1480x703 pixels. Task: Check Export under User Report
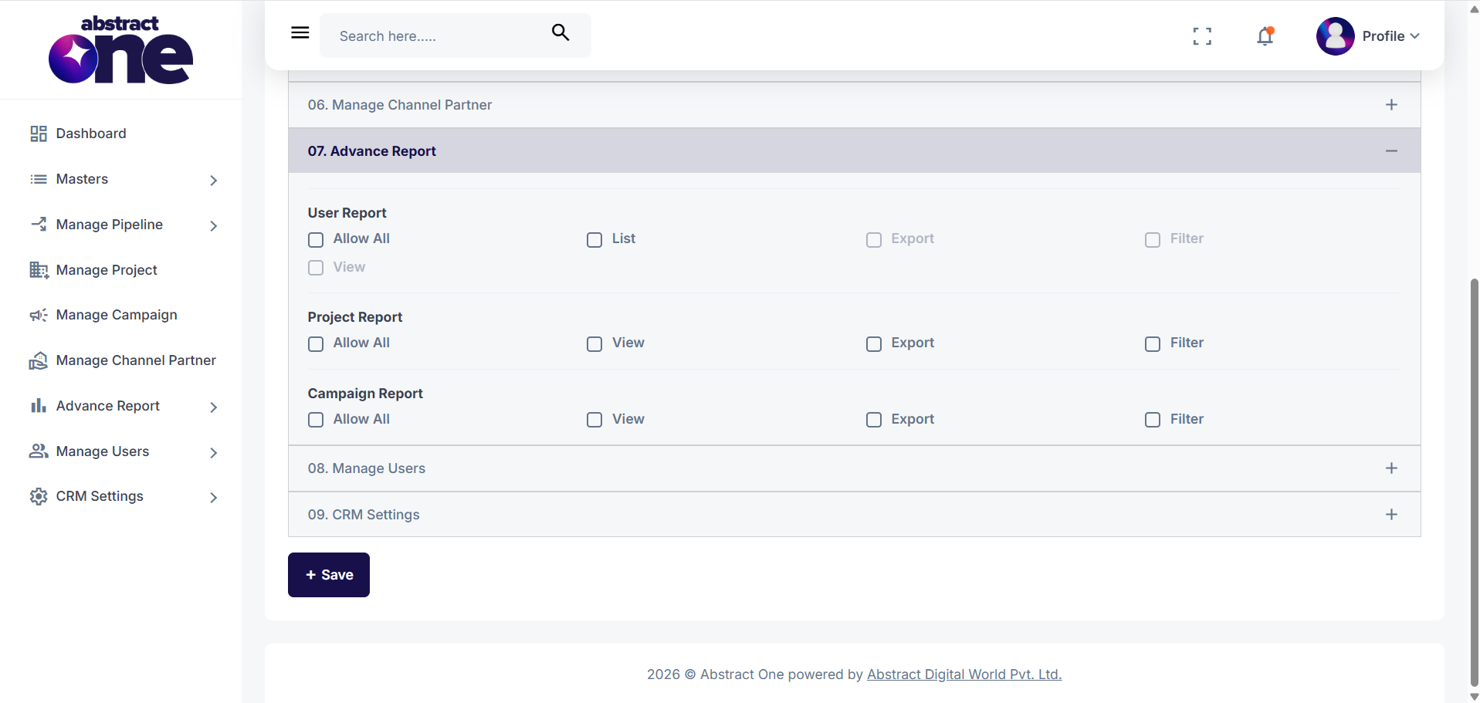tap(874, 240)
